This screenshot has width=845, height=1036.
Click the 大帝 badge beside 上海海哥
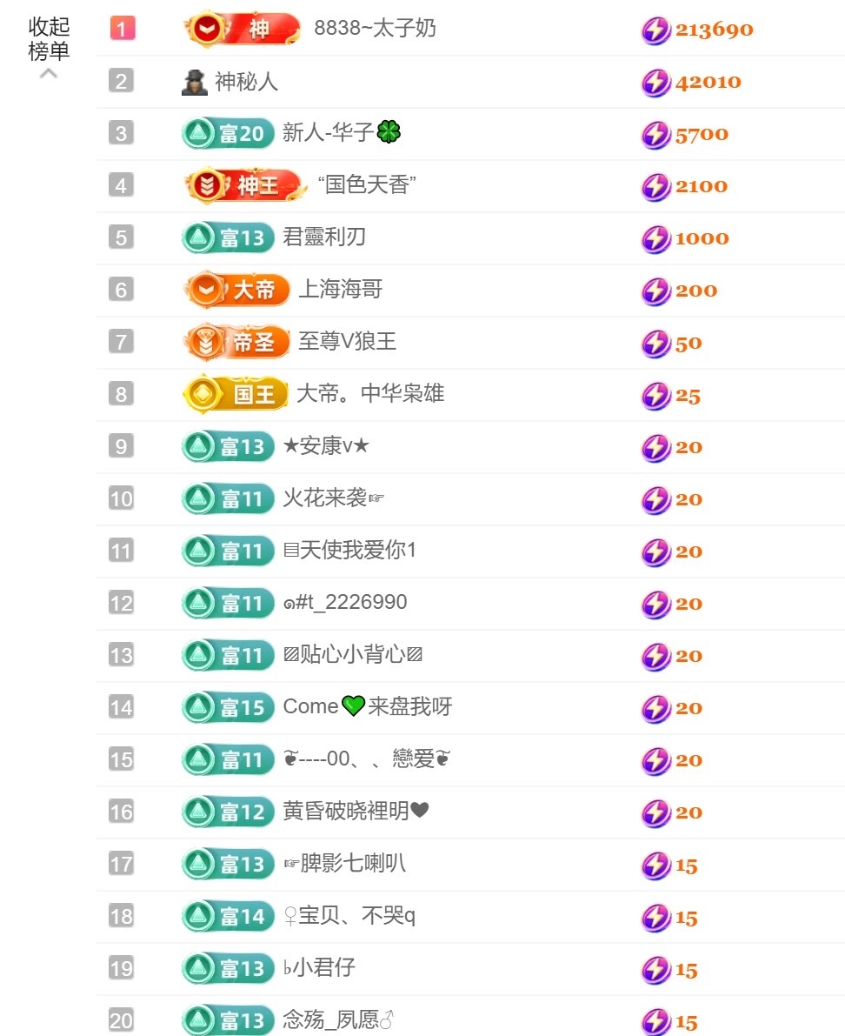click(x=237, y=290)
